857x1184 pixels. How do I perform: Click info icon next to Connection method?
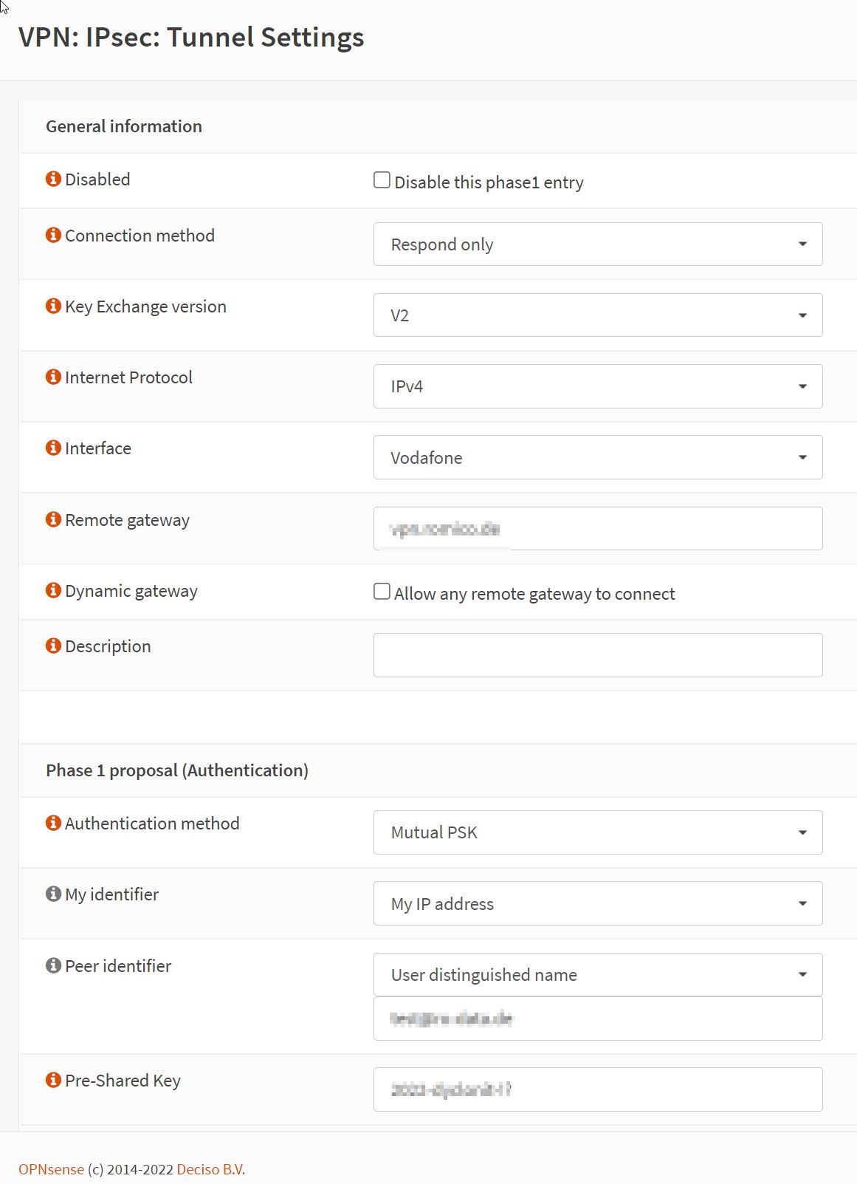point(53,235)
